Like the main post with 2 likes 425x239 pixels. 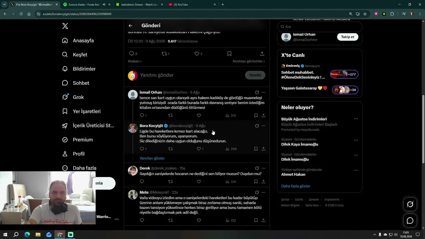point(197,53)
